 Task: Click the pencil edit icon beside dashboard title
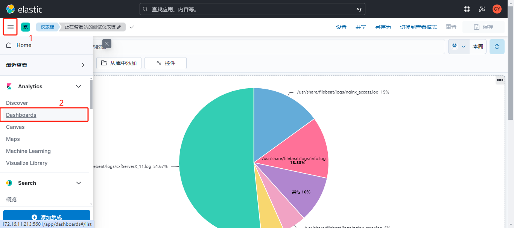tap(119, 27)
